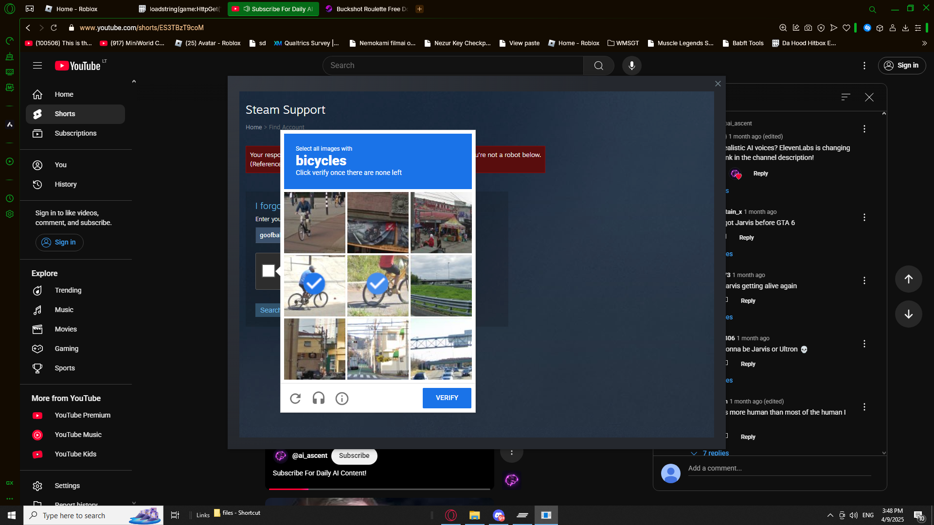The width and height of the screenshot is (934, 525).
Task: Click the green search-in-tabs magnifier icon
Action: pos(872,9)
